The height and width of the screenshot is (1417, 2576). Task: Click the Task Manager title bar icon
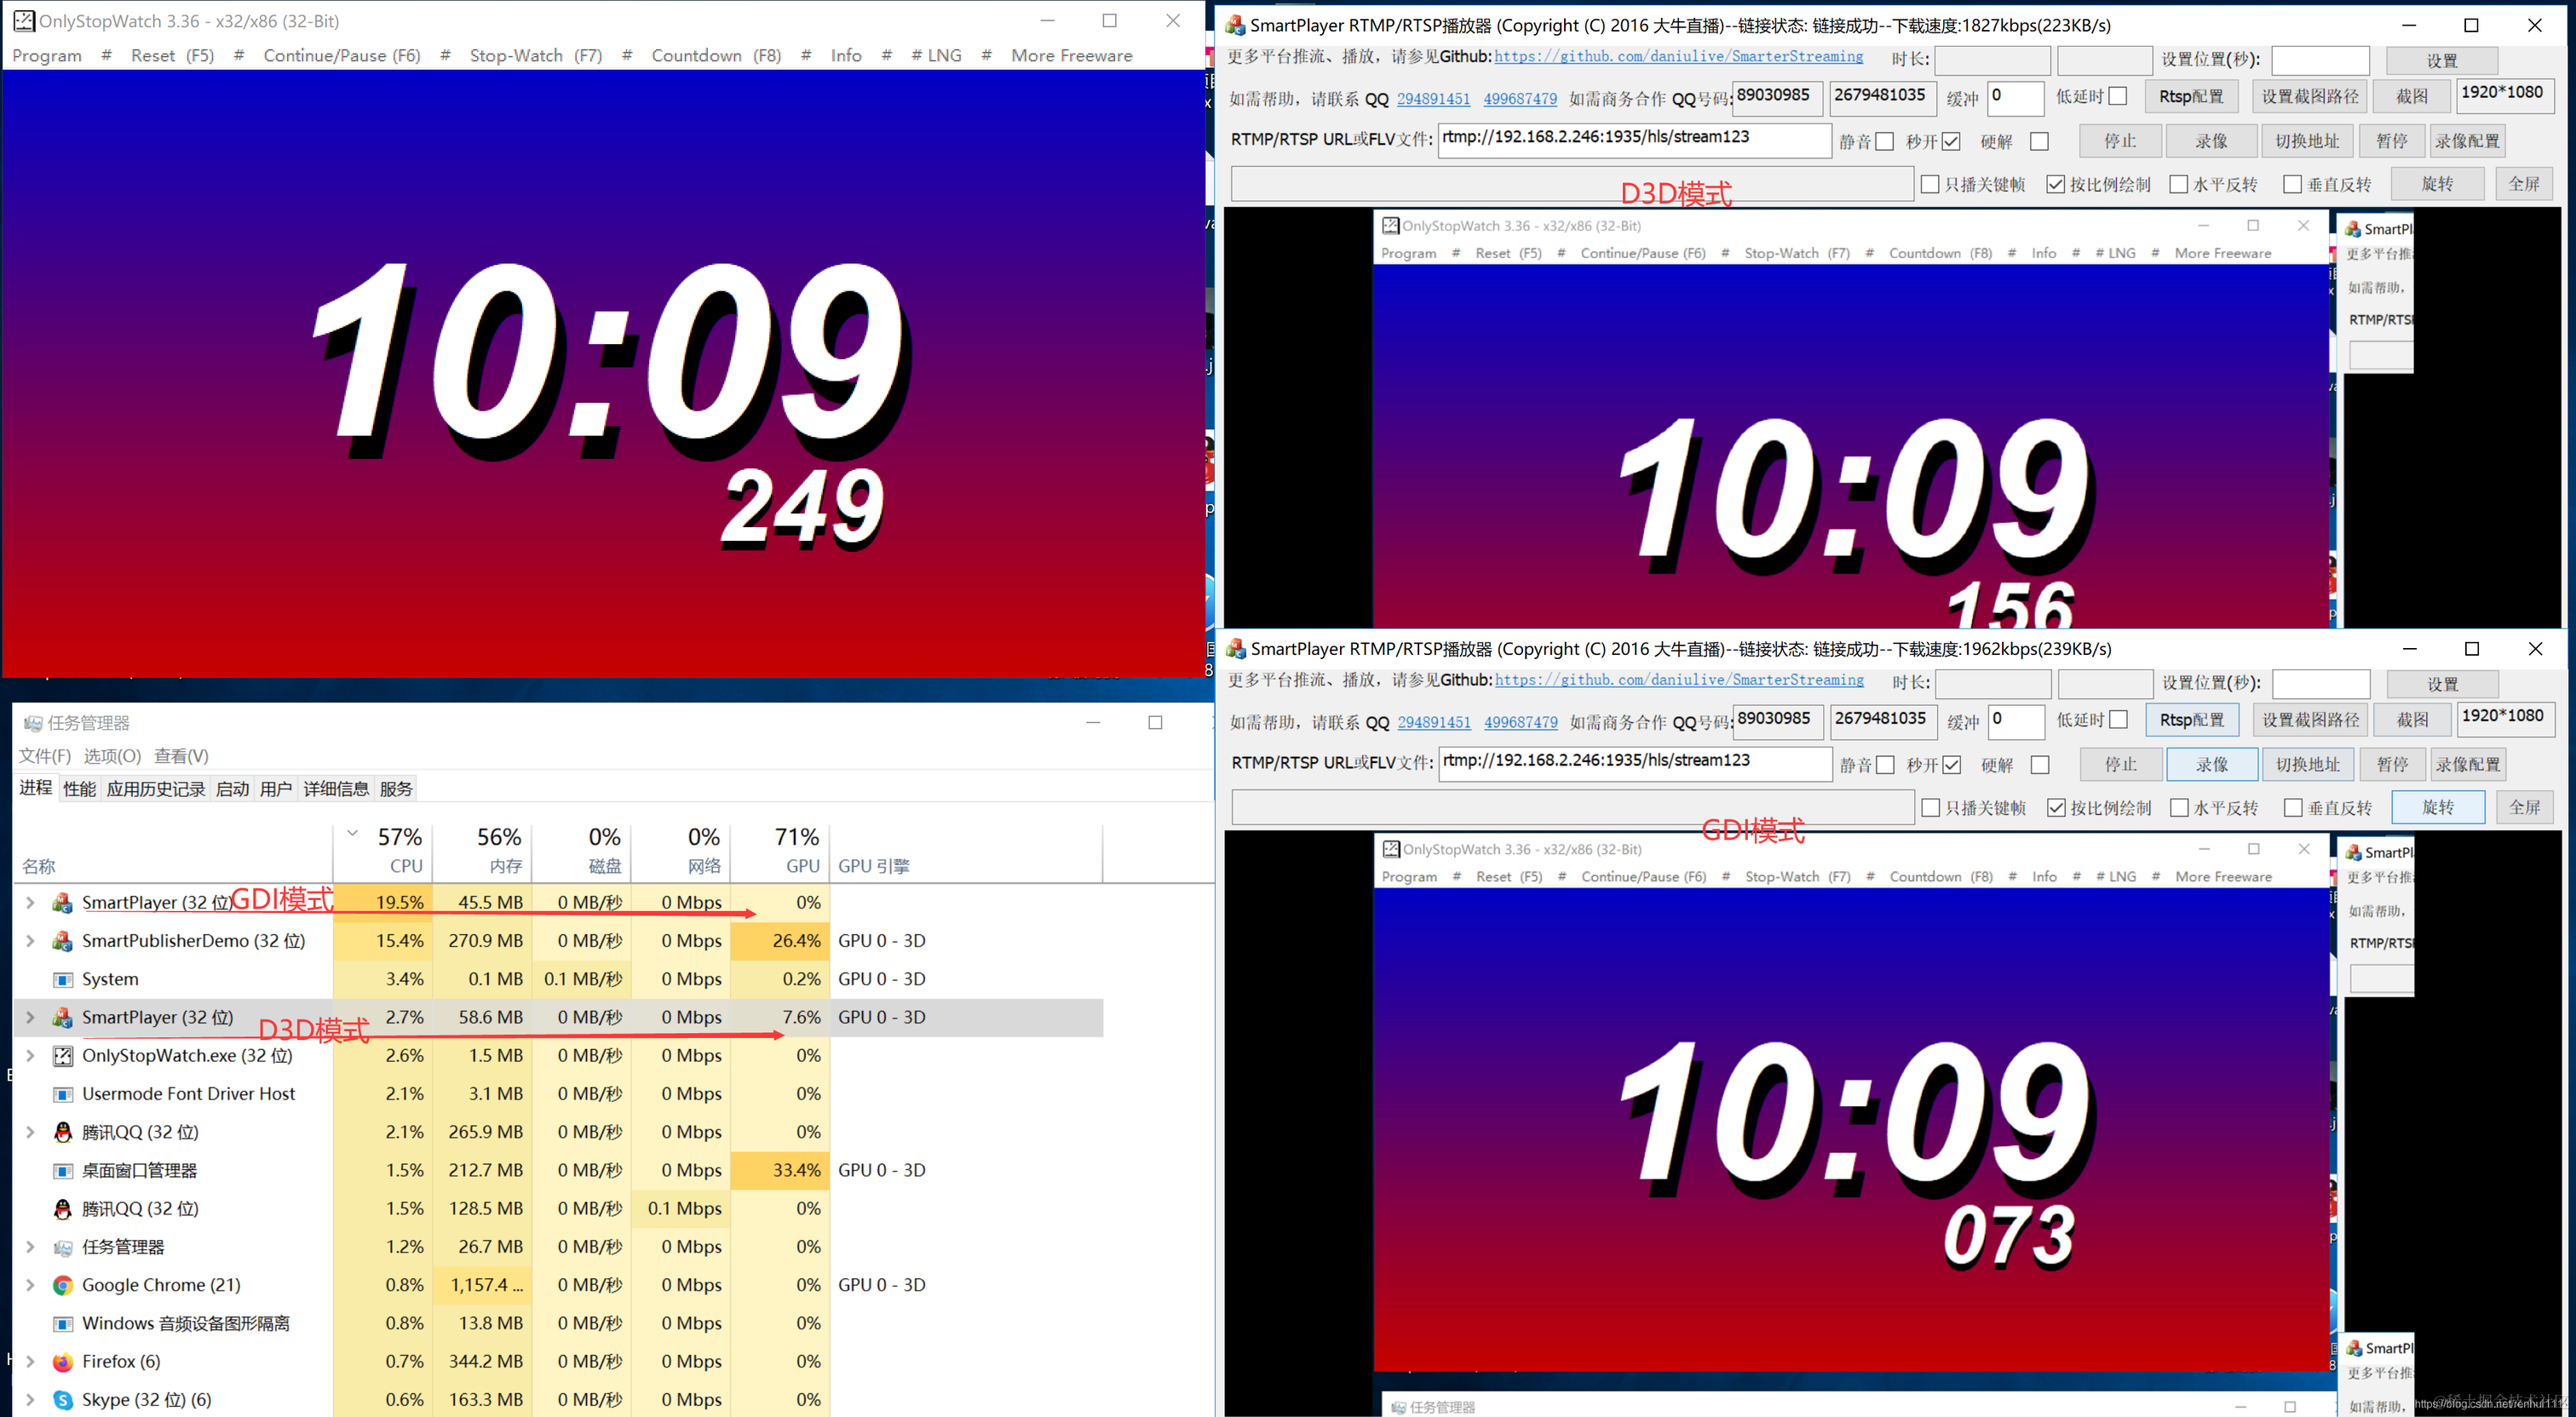pyautogui.click(x=33, y=723)
